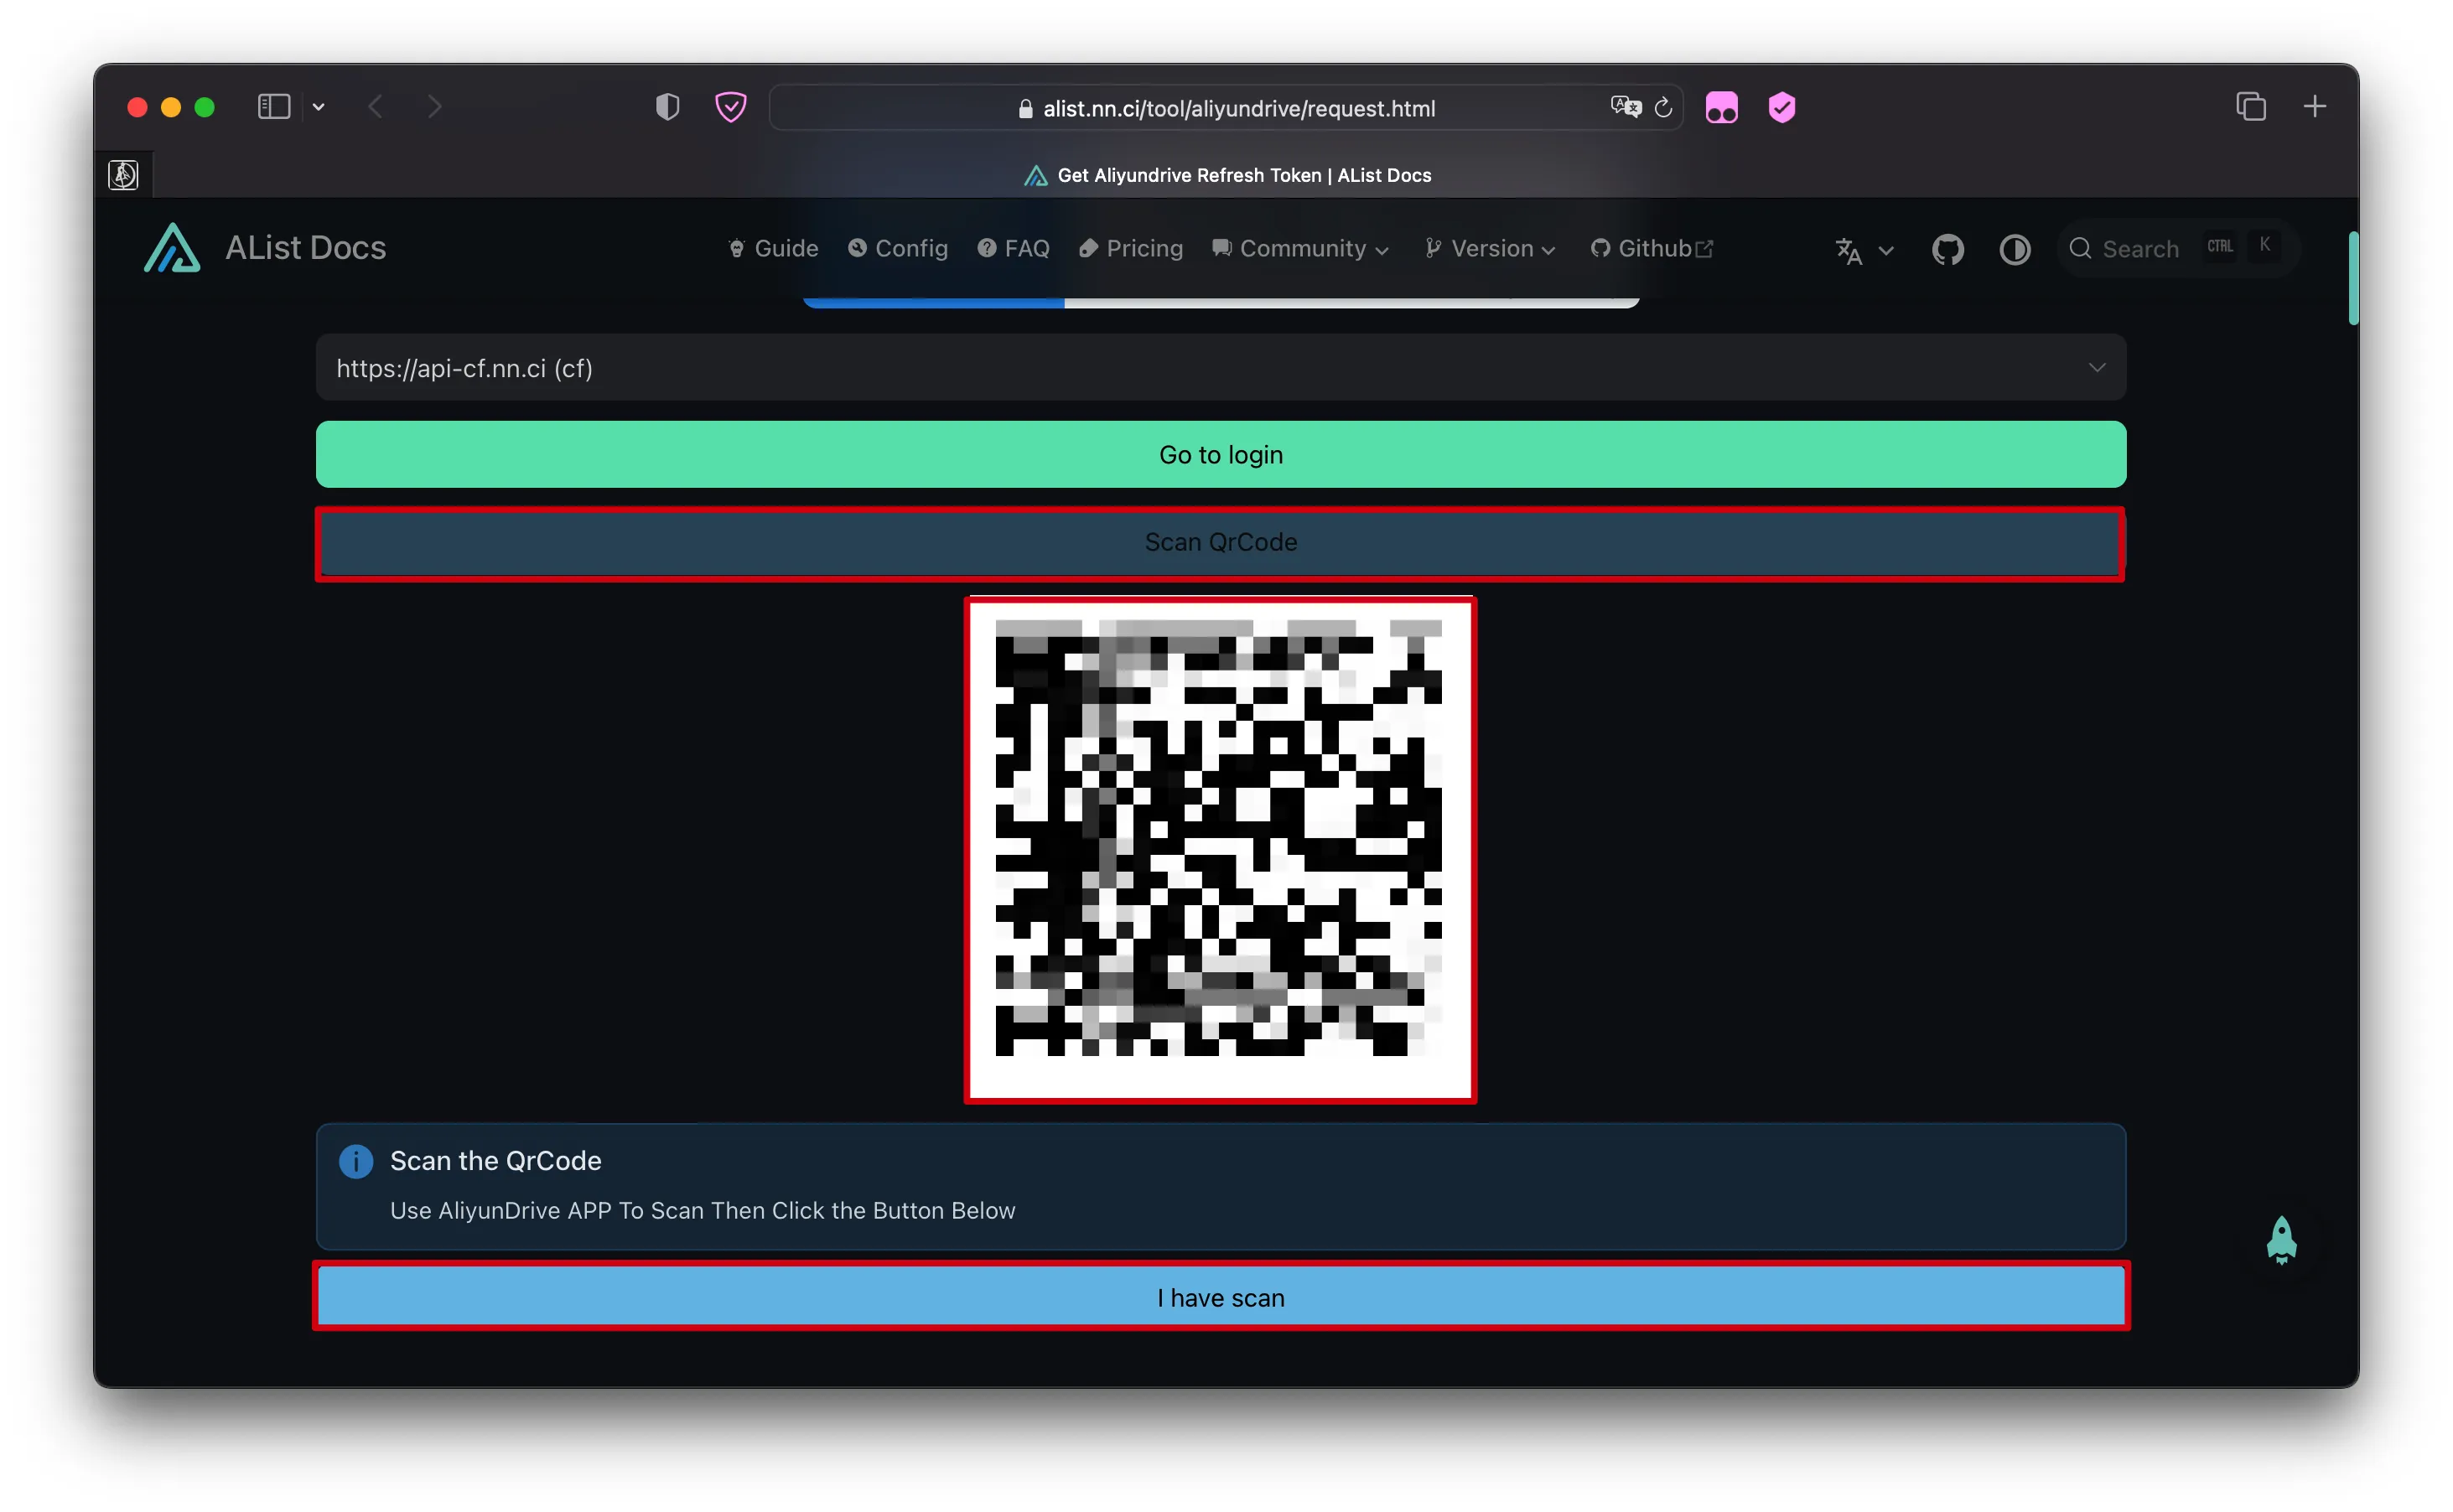The height and width of the screenshot is (1512, 2453).
Task: Toggle dark/light color mode
Action: coord(2014,249)
